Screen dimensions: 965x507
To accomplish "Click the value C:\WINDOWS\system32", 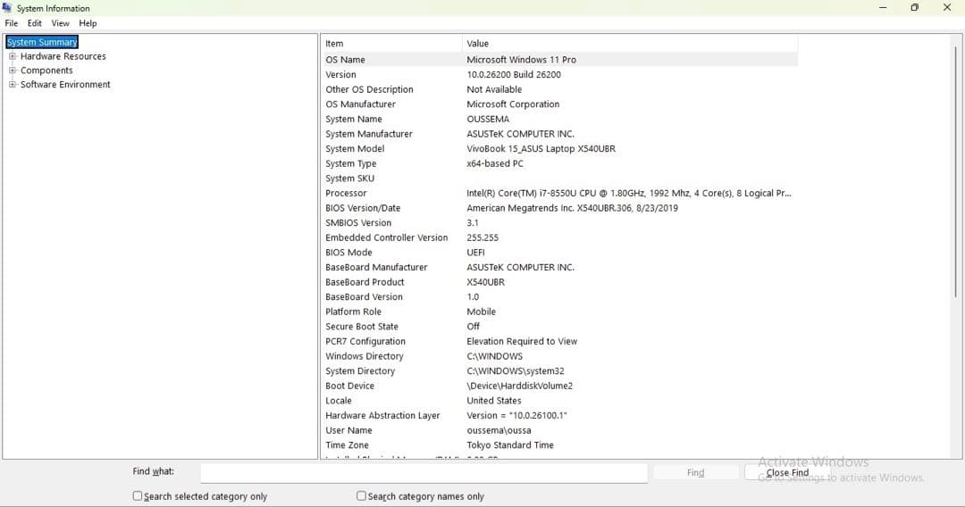I will pyautogui.click(x=516, y=370).
